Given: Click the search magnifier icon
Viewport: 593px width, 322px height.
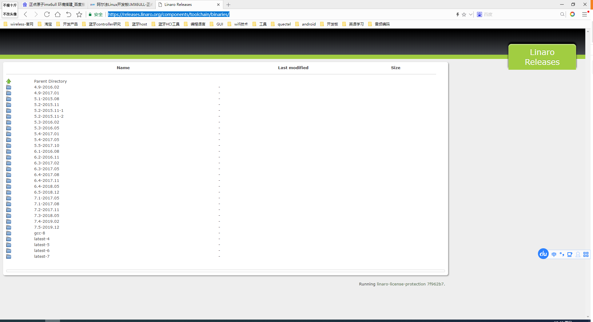Looking at the screenshot, I should [562, 14].
